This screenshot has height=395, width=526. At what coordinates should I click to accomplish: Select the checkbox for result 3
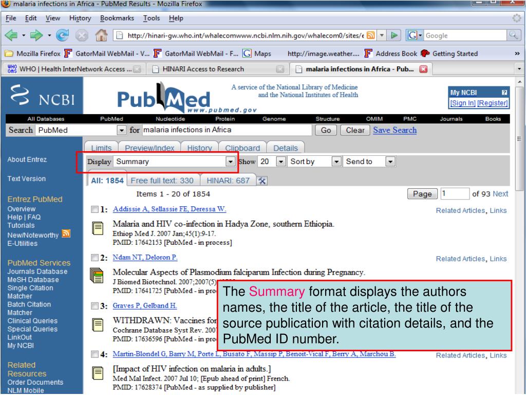pos(95,306)
